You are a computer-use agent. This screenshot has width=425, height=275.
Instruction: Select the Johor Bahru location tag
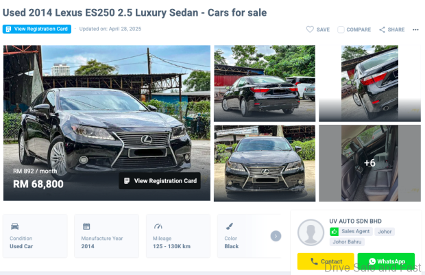pos(348,241)
